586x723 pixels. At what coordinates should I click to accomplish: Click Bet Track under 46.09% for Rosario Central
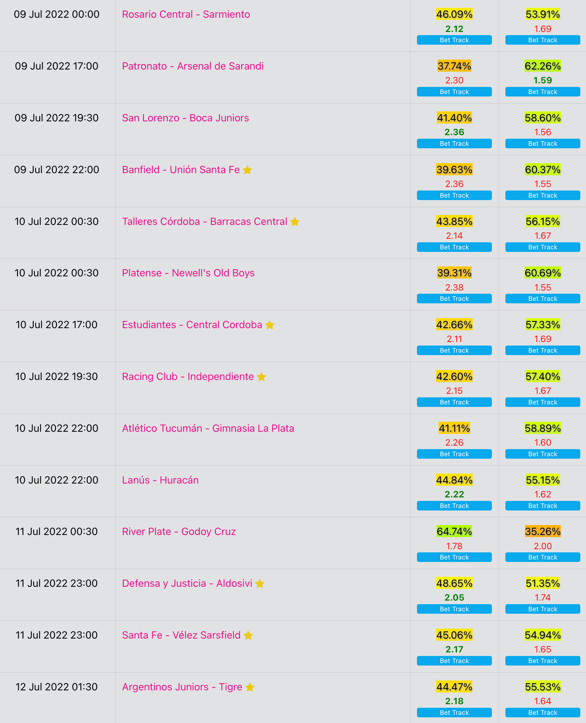(454, 40)
